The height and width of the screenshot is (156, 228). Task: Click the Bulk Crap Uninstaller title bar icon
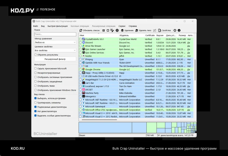pos(34,21)
